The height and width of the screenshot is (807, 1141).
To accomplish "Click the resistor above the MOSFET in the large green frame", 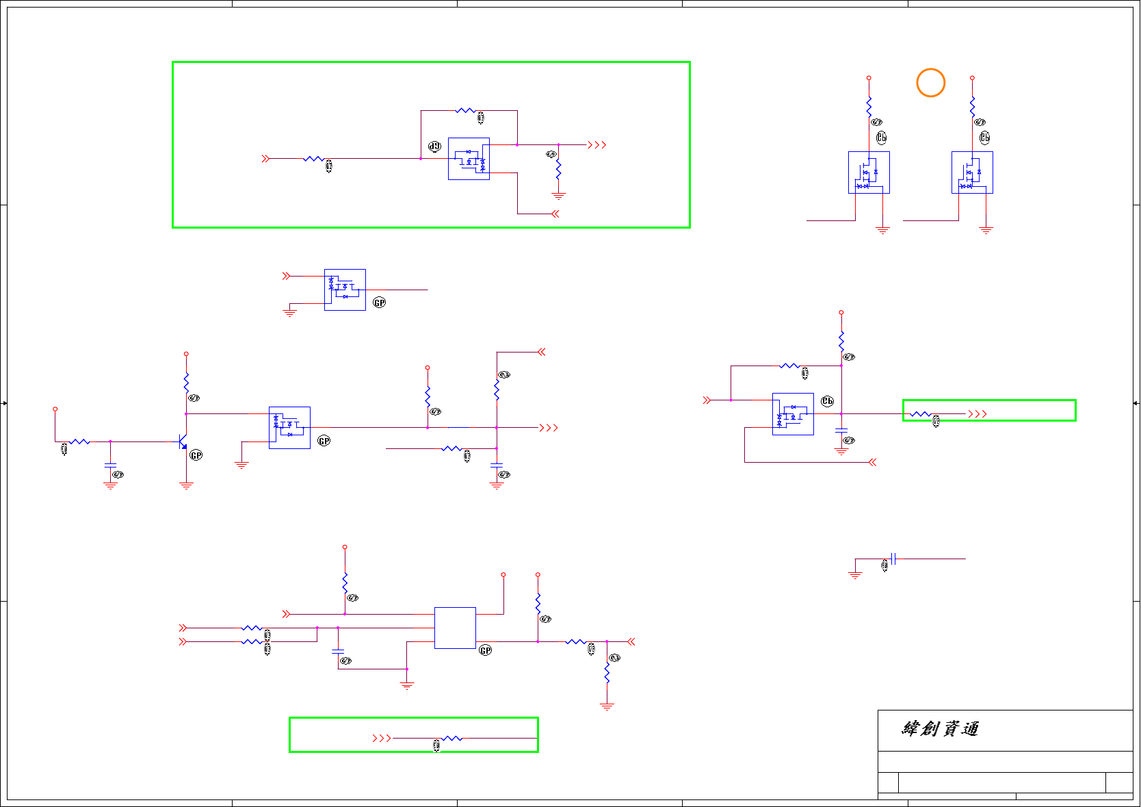I will coord(465,110).
